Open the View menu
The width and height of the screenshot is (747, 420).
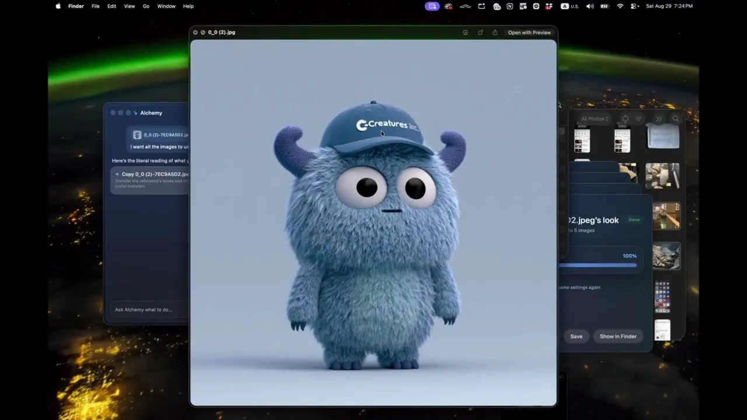(130, 6)
